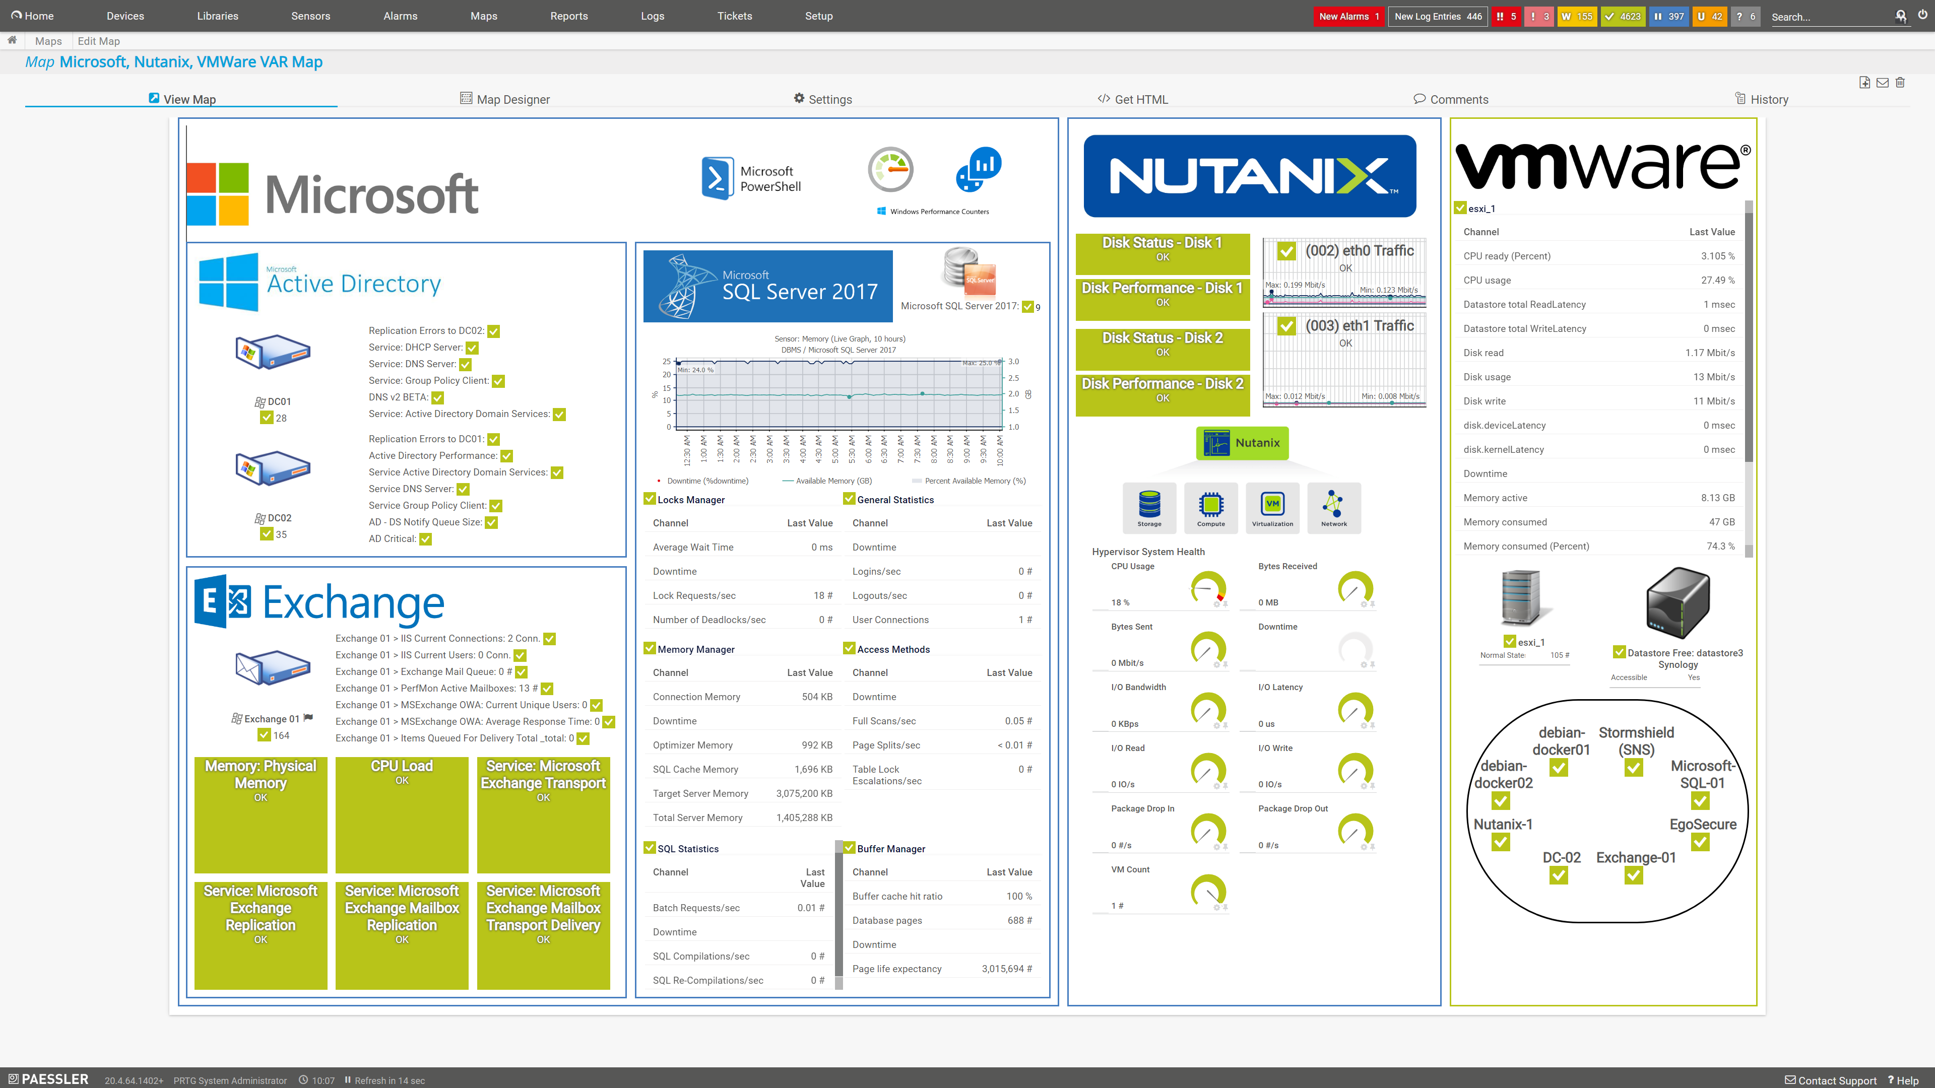The width and height of the screenshot is (1935, 1088).
Task: Open the Sensors menu
Action: pos(310,16)
